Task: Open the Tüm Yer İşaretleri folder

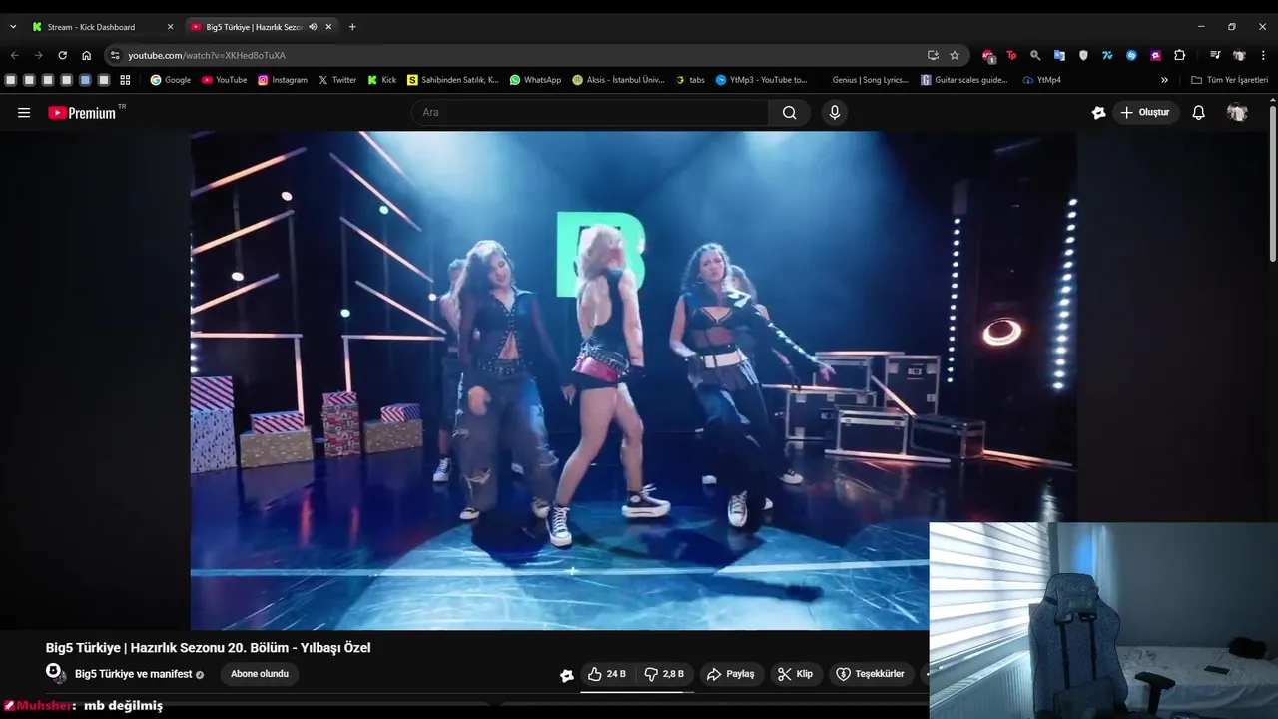Action: (x=1229, y=80)
